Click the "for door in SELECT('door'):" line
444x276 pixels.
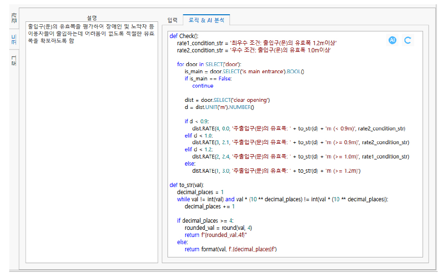coord(209,64)
